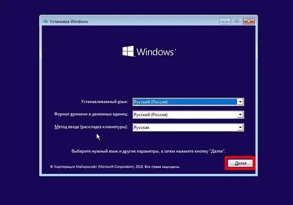The image size is (293, 205).
Task: Open the Формат времени dropdown arrow
Action: 240,115
